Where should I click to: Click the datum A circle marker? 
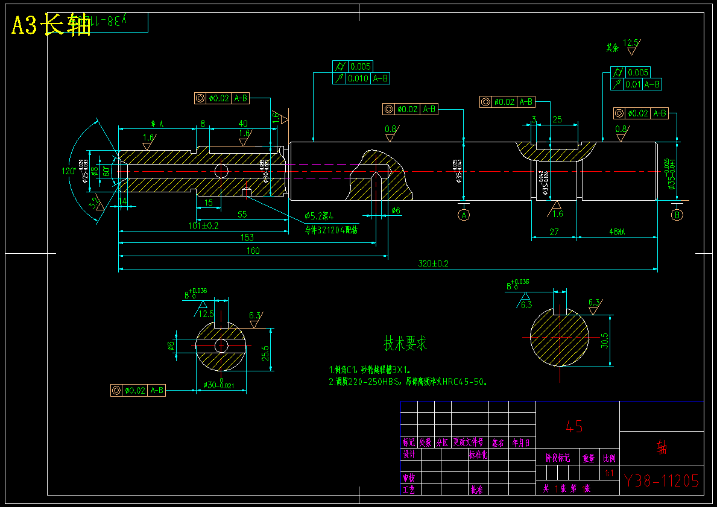pos(464,215)
